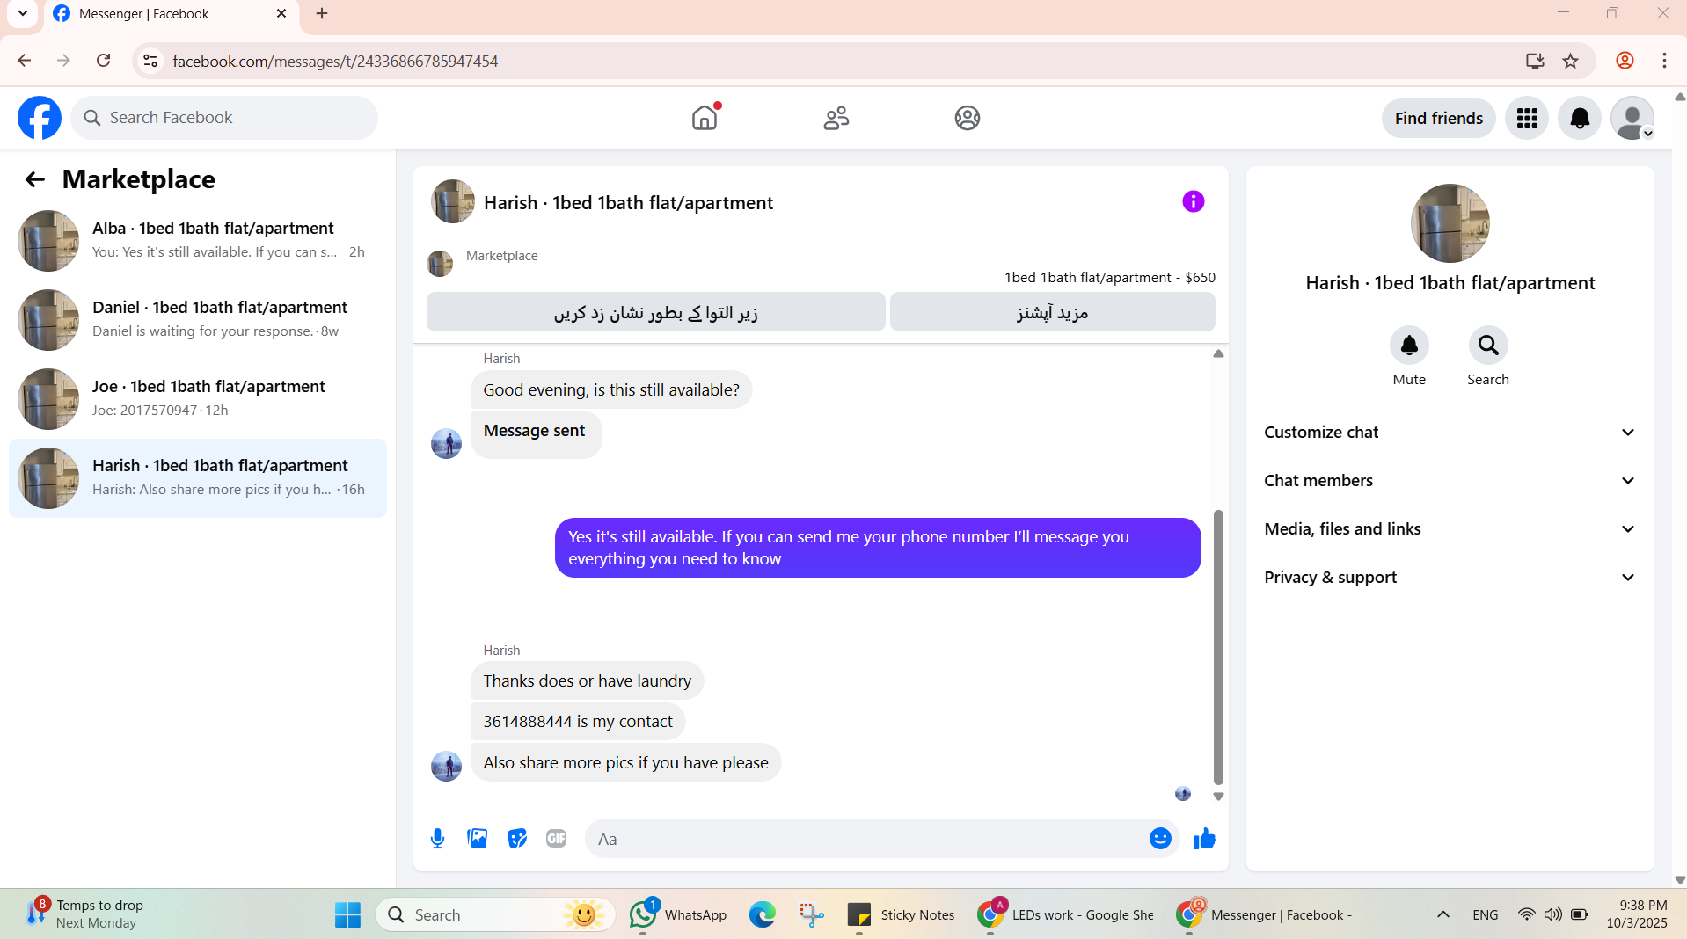
Task: Expand the Privacy & support section
Action: tap(1450, 578)
